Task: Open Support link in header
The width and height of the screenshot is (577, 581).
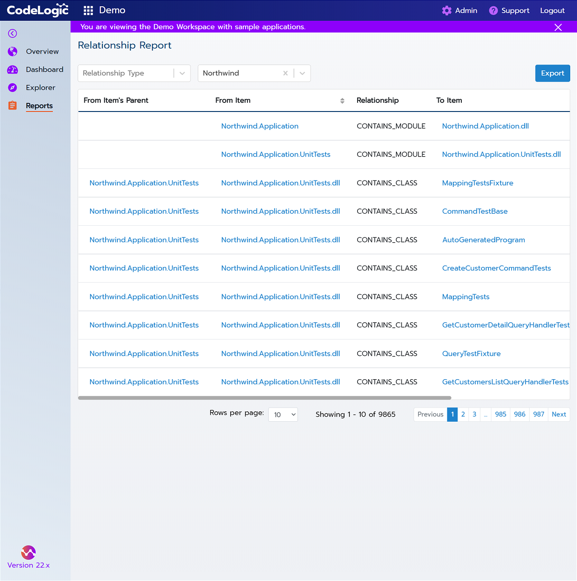Action: coord(515,10)
